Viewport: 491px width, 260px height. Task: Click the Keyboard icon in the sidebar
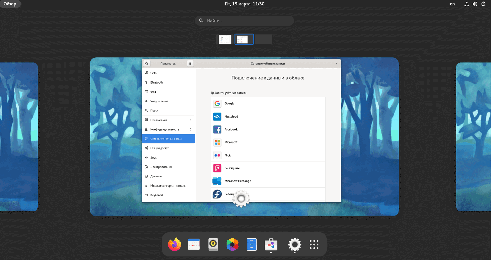146,195
